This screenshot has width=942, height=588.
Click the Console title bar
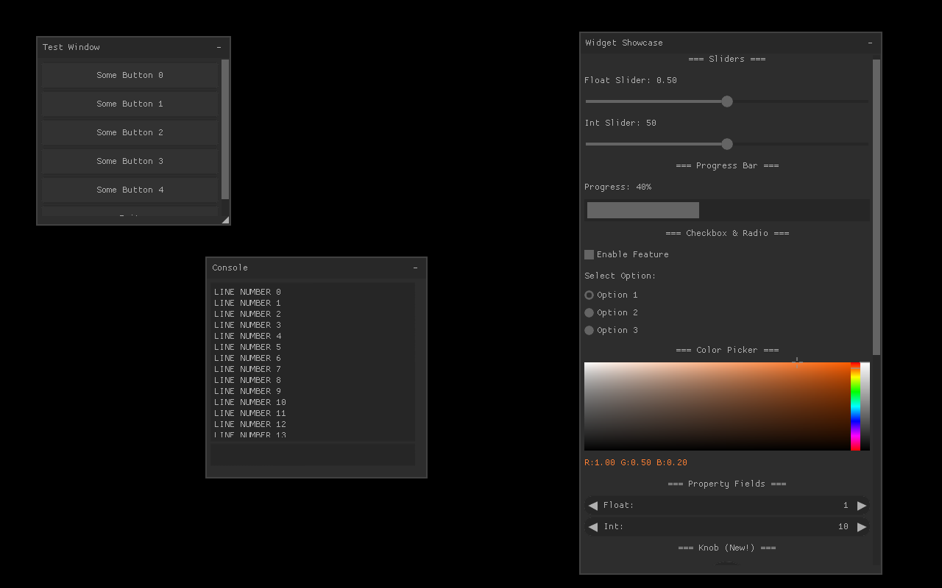tap(316, 268)
